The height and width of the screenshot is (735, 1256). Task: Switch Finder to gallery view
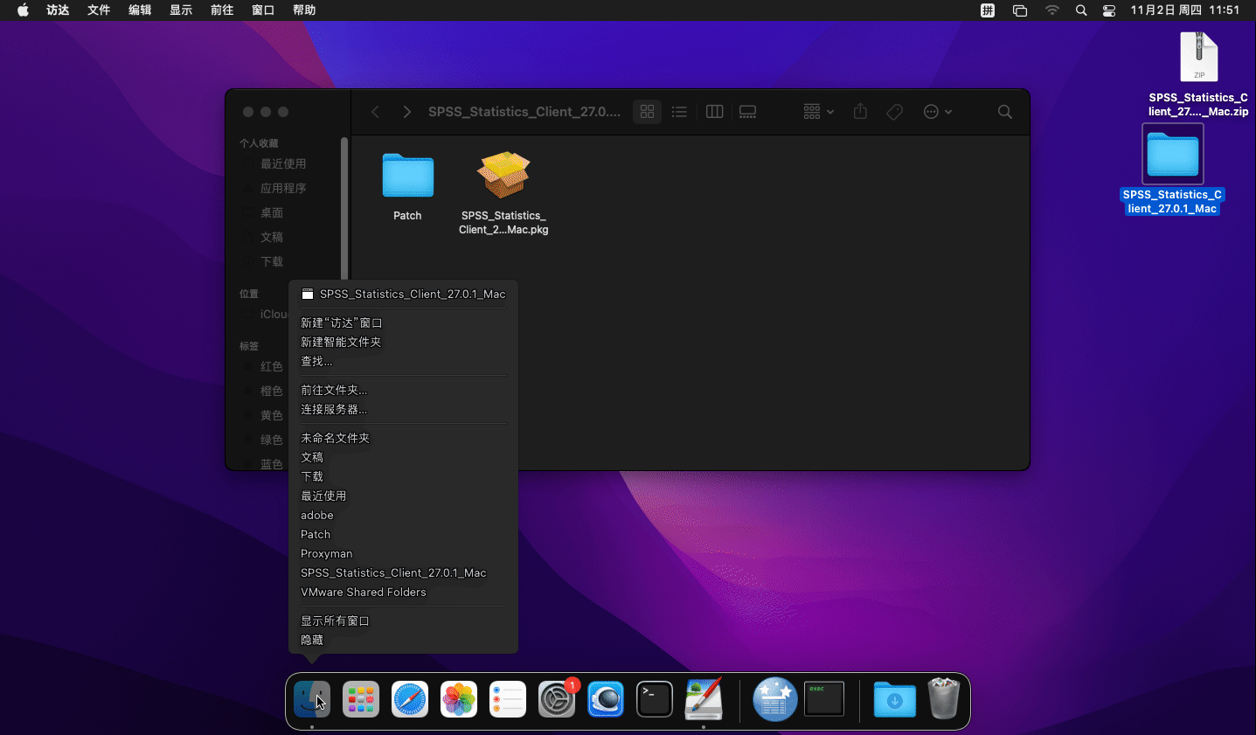coord(747,112)
